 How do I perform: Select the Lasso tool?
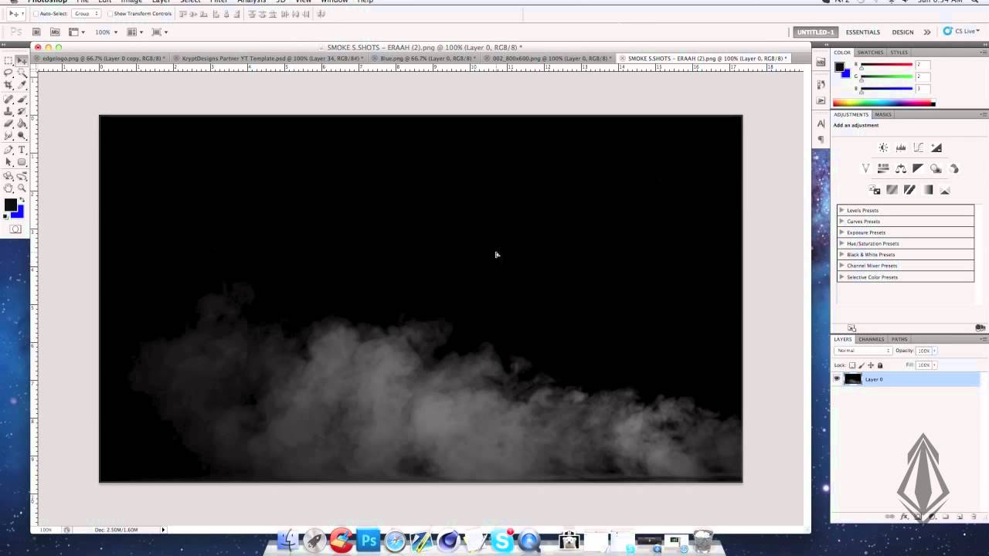coord(8,72)
